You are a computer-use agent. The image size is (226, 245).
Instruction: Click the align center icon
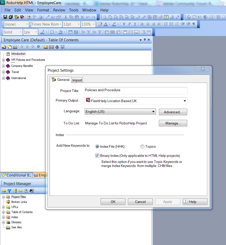(x=148, y=24)
